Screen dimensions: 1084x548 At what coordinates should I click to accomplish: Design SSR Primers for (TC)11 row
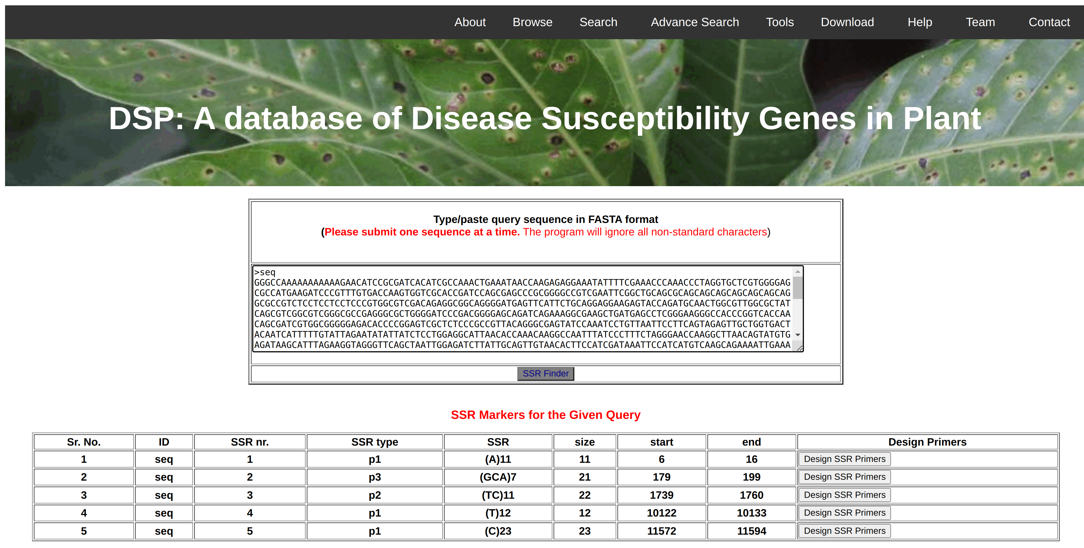tap(844, 495)
